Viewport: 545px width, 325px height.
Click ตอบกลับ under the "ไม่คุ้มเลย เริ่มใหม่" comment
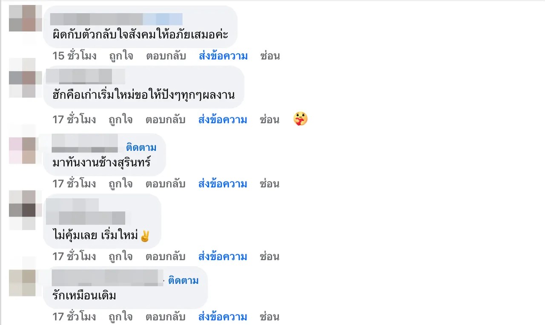[x=166, y=256]
